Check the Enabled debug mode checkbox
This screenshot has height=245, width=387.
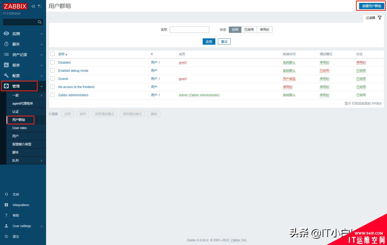tap(52, 70)
